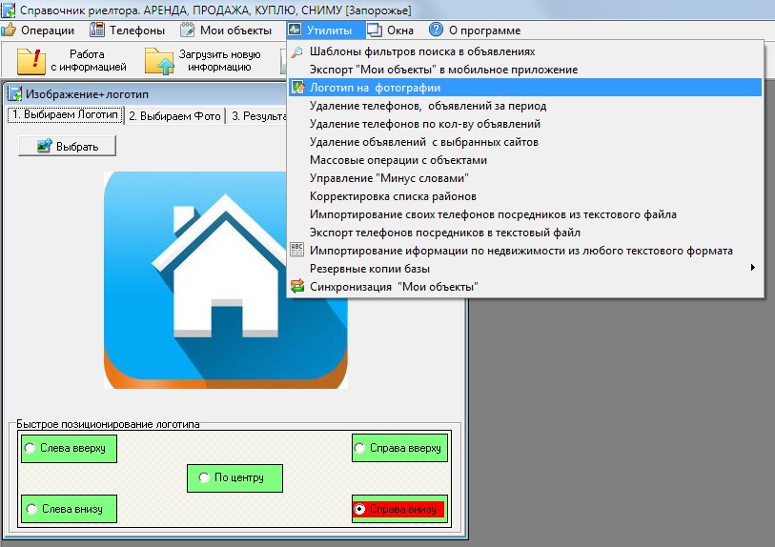
Task: Select the 'Слева вверху' radio button
Action: pyautogui.click(x=31, y=448)
